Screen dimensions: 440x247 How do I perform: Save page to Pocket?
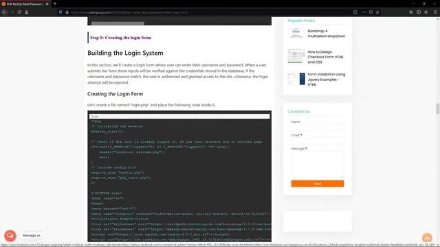[x=371, y=12]
